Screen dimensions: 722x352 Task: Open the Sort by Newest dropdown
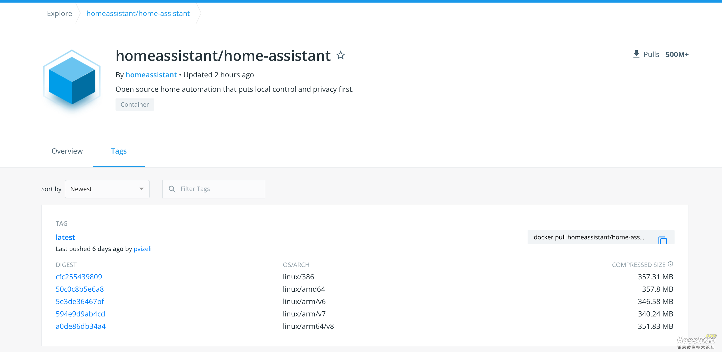107,189
